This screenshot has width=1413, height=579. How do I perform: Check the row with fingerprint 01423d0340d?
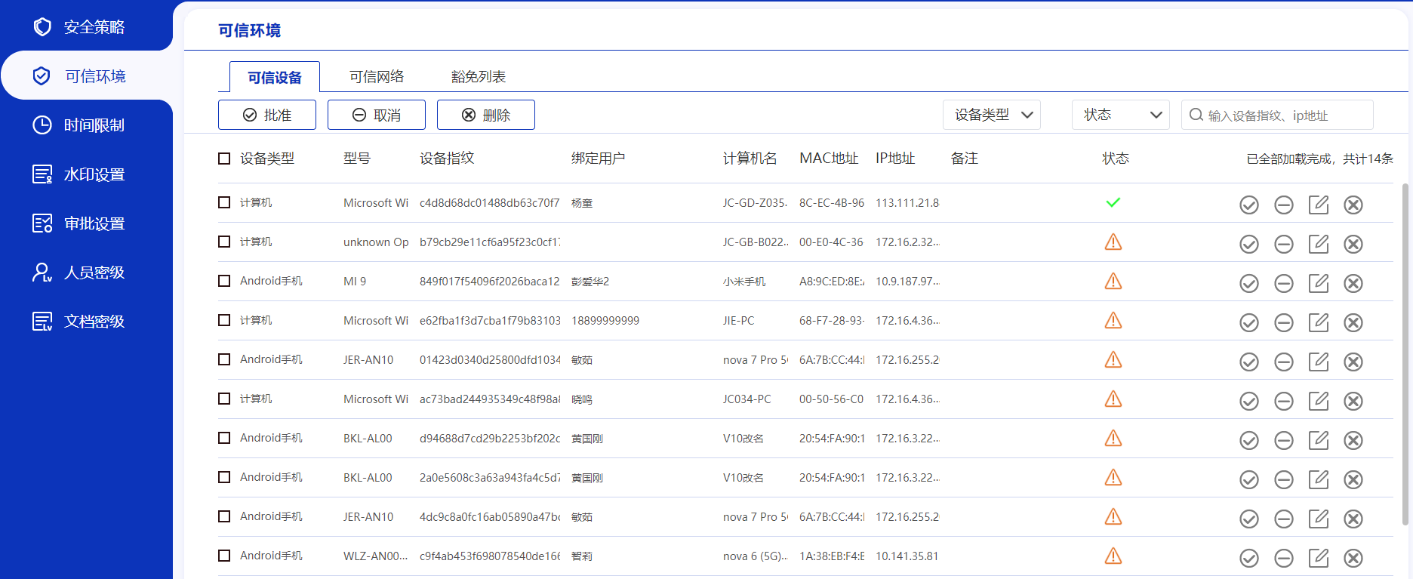coord(224,359)
